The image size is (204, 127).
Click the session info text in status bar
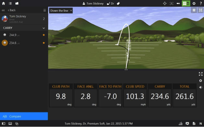tap(99, 124)
